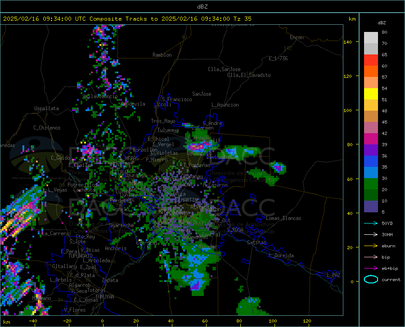This screenshot has width=405, height=327.
Task: Click the white 30HM arrow icon
Action: tap(371, 234)
